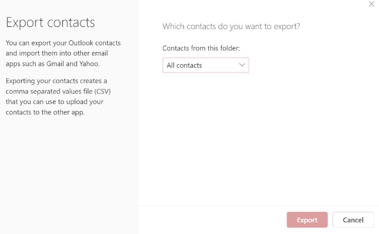Click 'and import them into other email' line
The image size is (379, 234).
click(x=61, y=53)
